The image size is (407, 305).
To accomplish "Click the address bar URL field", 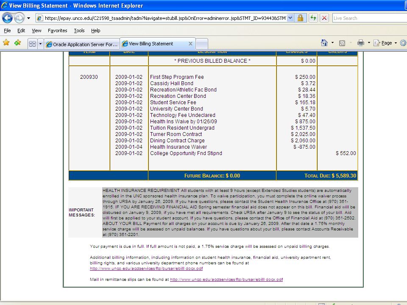I will point(165,18).
